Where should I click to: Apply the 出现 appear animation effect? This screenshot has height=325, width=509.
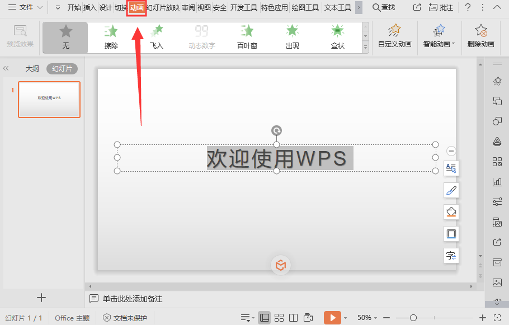293,37
